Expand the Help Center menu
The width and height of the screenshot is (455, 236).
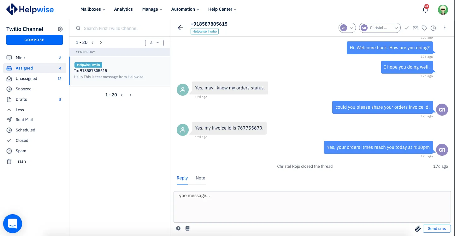(222, 9)
